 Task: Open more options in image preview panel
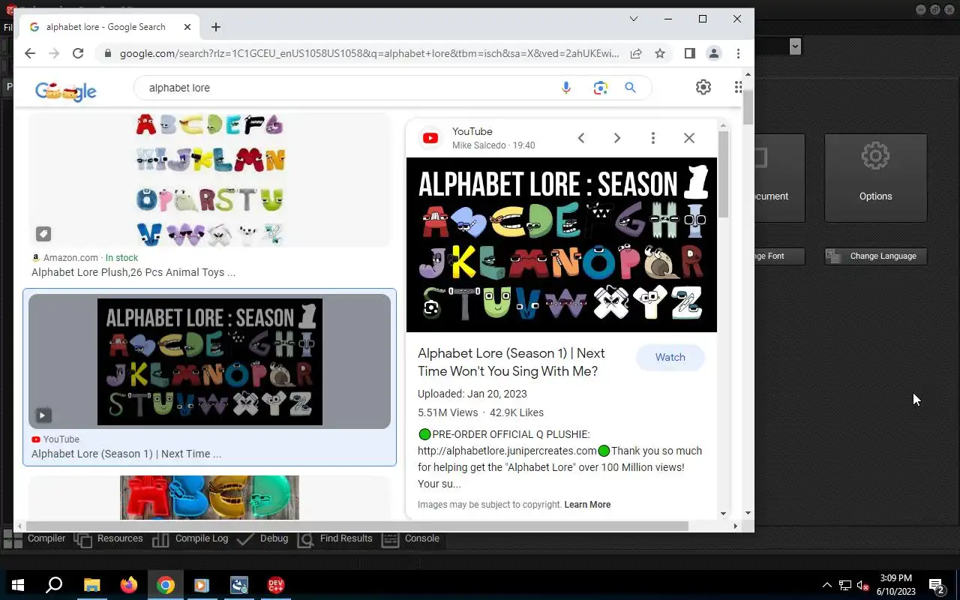[x=653, y=138]
